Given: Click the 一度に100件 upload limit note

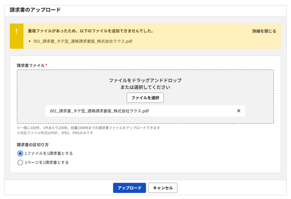Looking at the screenshot, I should point(88,128).
